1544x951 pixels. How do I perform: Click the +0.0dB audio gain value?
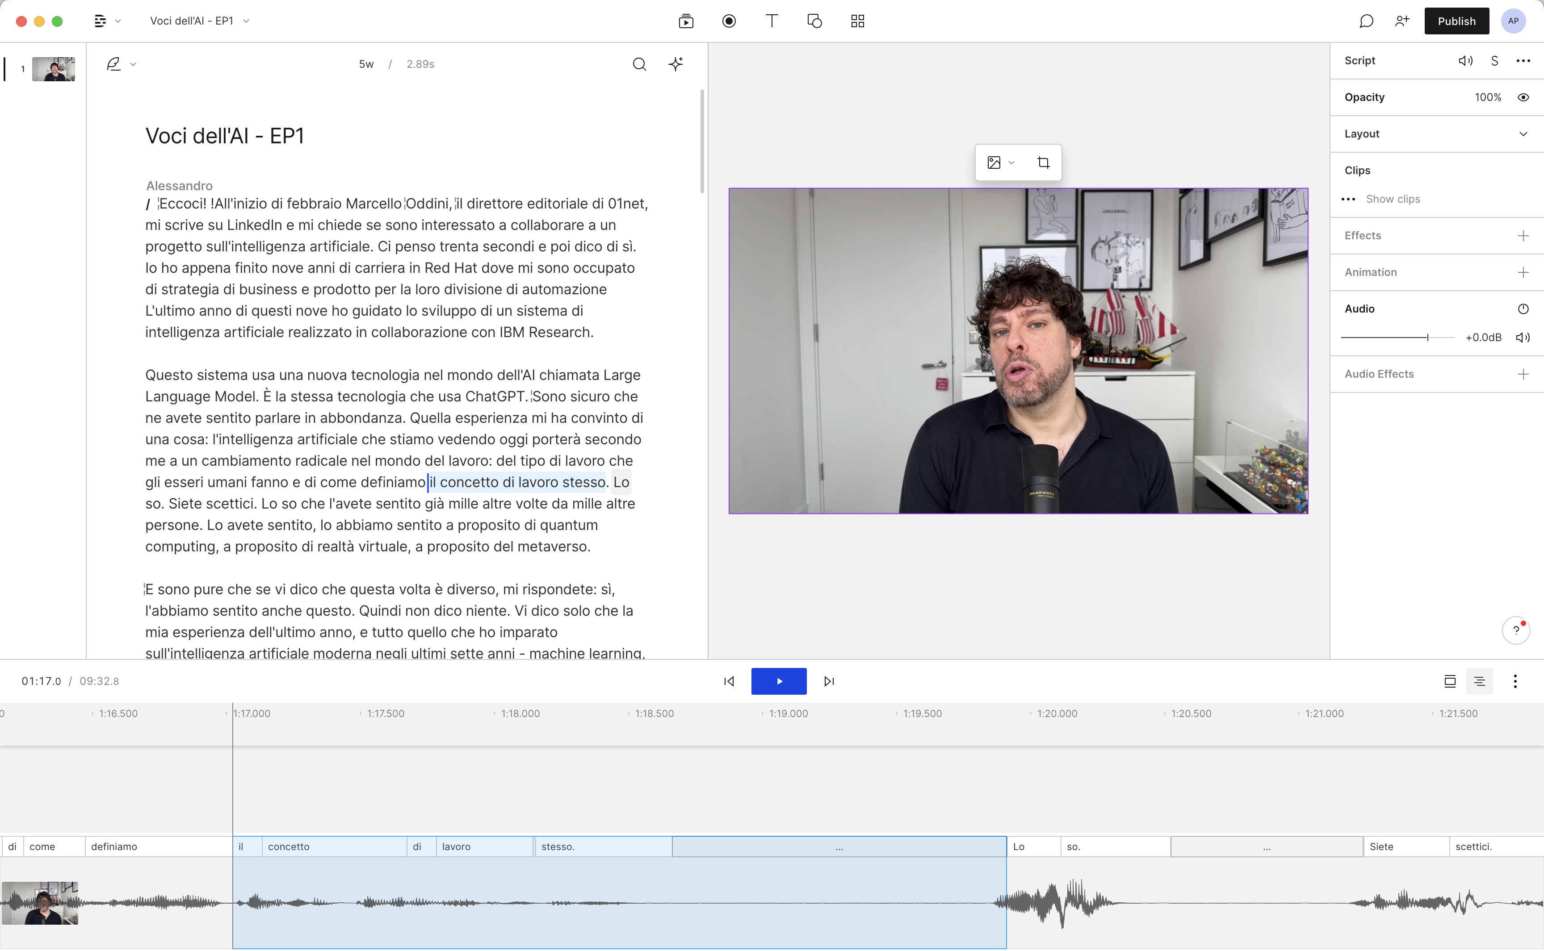coord(1483,338)
